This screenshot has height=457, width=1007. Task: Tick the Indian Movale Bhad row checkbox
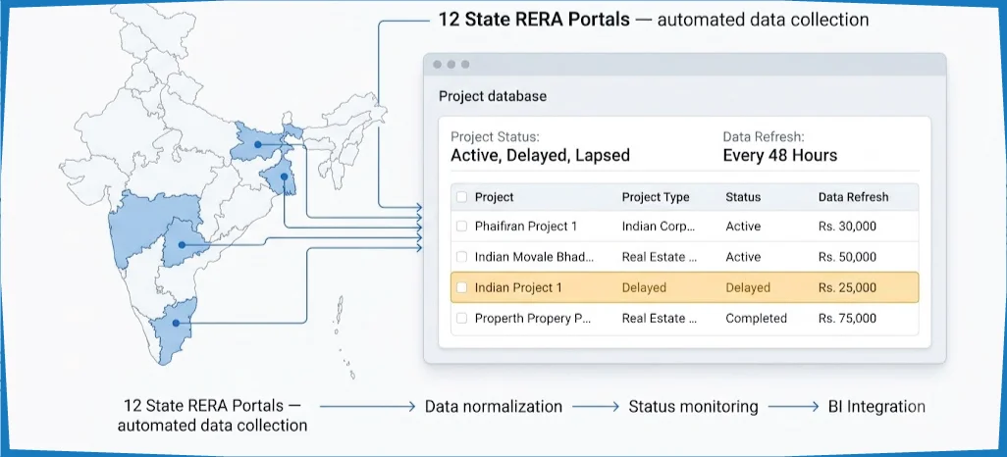pos(461,257)
